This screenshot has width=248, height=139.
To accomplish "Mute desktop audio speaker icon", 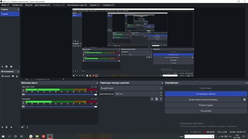I will point(23,94).
